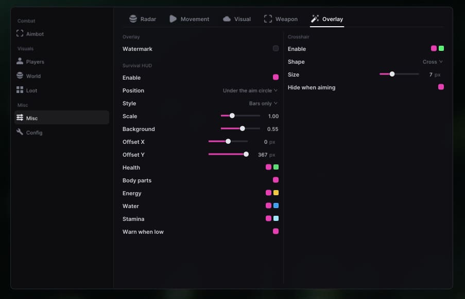Select the Overlay tab label
This screenshot has height=299, width=465.
click(333, 19)
